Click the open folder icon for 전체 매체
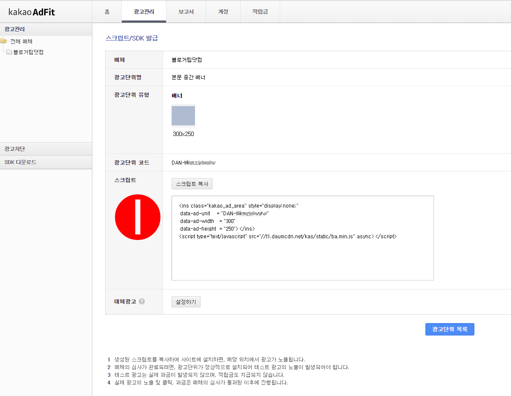The image size is (511, 396). coord(4,41)
